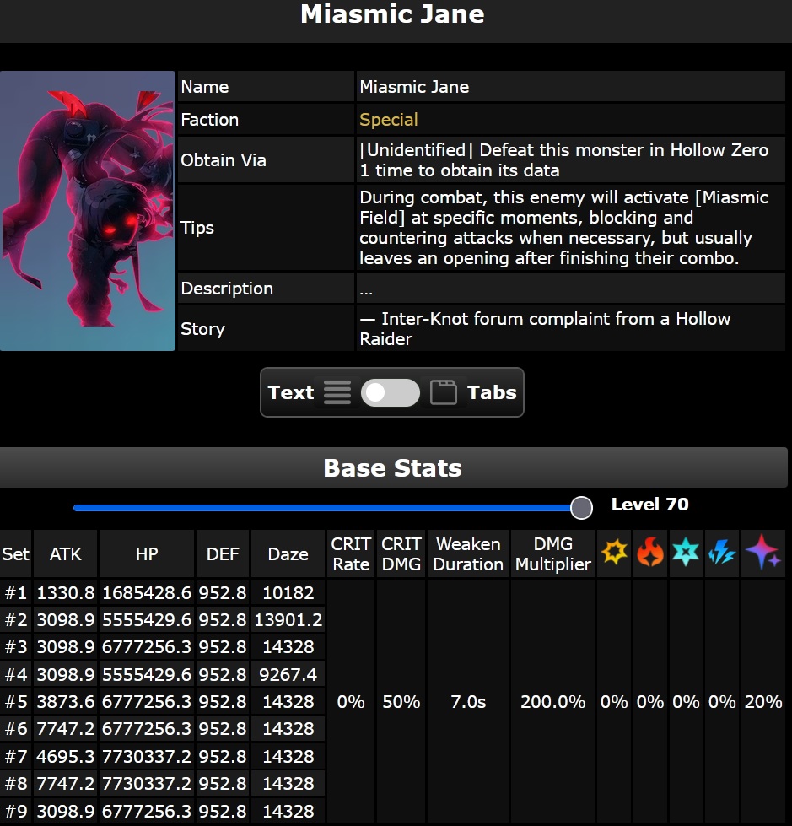The height and width of the screenshot is (826, 792).
Task: Click the level slider handle at Level 70
Action: tap(581, 507)
